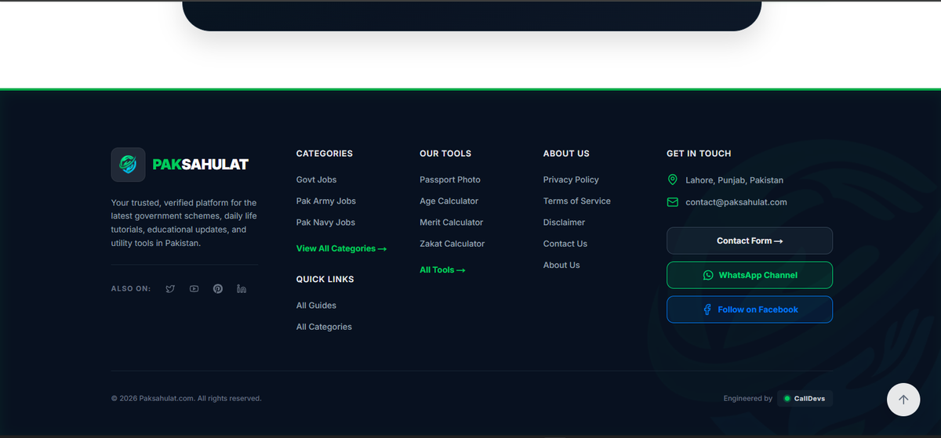This screenshot has height=438, width=941.
Task: Click the ABOUT US heading
Action: pos(566,154)
